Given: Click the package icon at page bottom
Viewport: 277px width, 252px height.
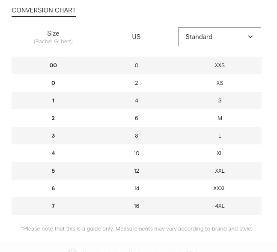Looking at the screenshot, I should (x=72, y=250).
